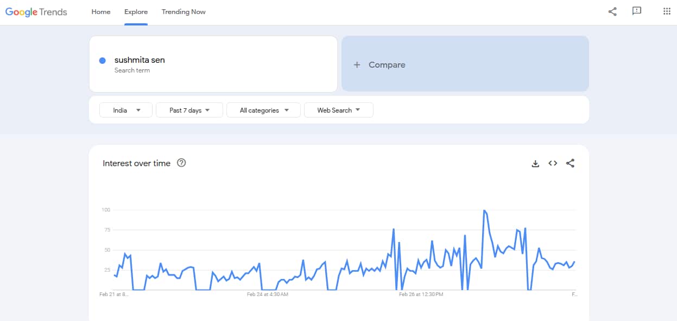The width and height of the screenshot is (677, 321).
Task: Open the send feedback icon
Action: pyautogui.click(x=637, y=11)
